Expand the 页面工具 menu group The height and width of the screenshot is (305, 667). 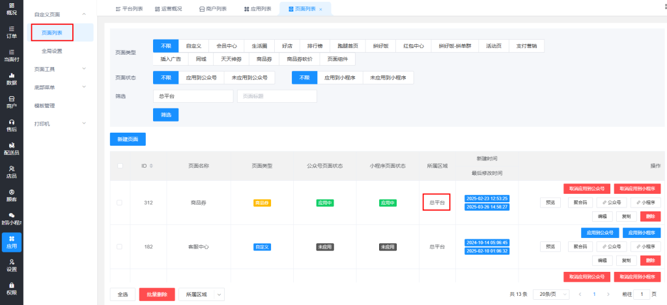click(x=83, y=69)
